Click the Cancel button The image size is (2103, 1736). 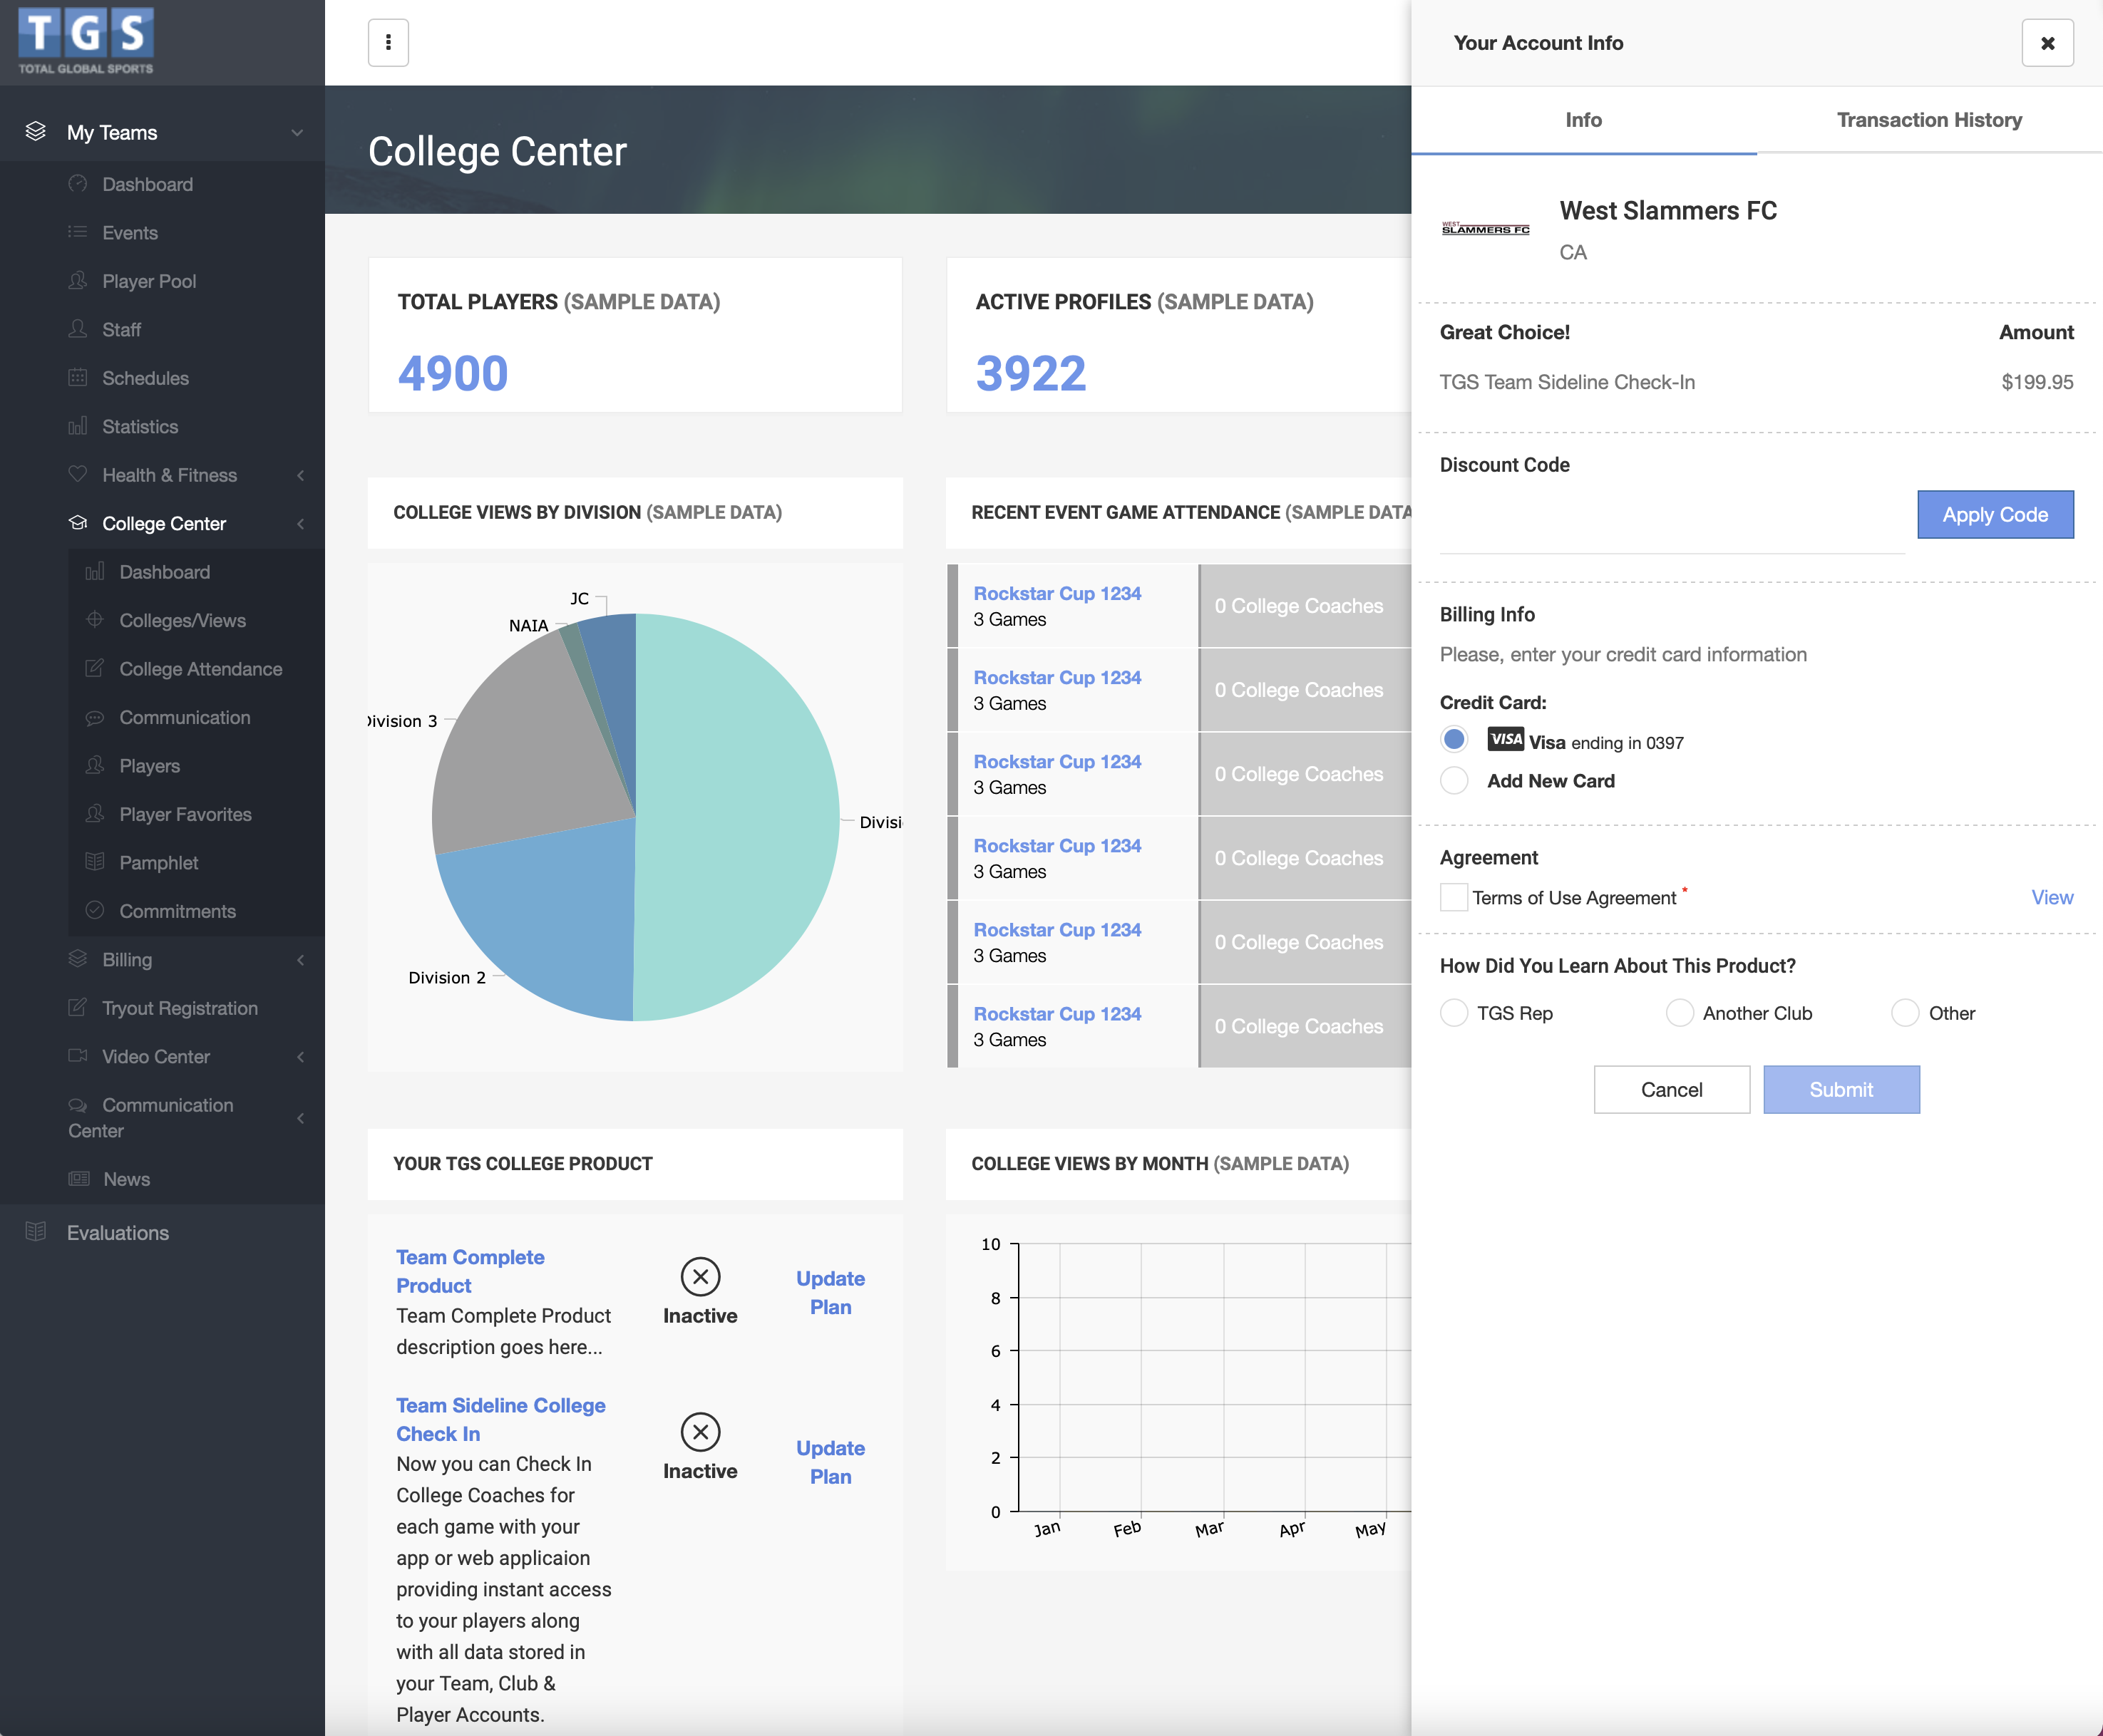click(x=1672, y=1089)
